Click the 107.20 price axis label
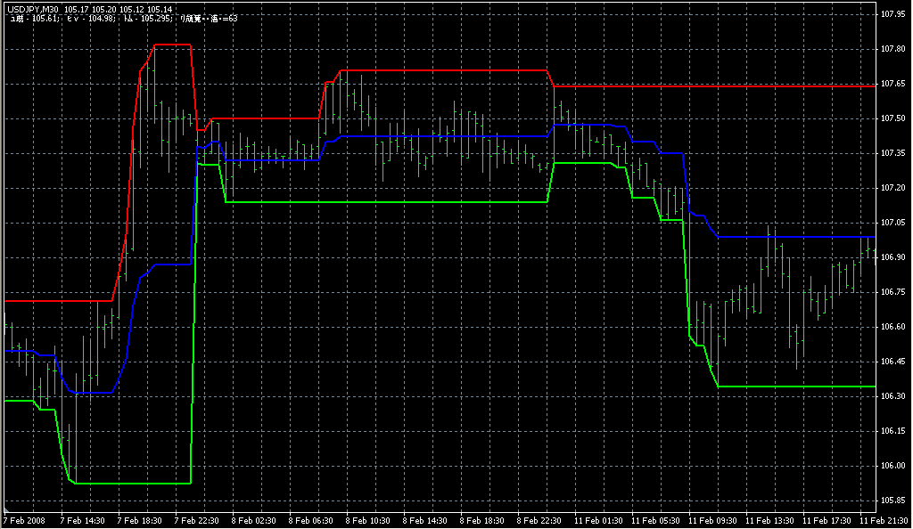The image size is (913, 529). coord(893,188)
